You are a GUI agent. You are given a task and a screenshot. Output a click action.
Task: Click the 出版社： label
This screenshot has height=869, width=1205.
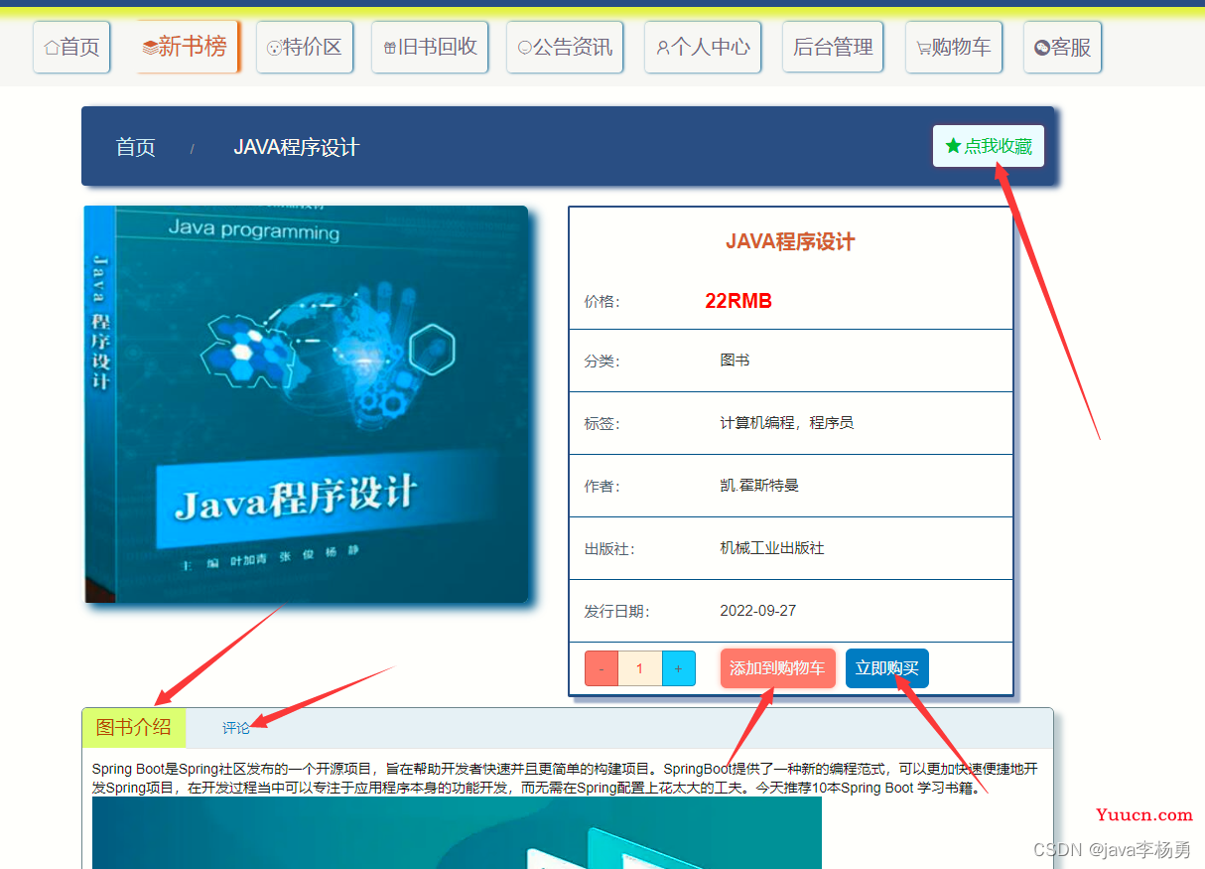coord(609,549)
